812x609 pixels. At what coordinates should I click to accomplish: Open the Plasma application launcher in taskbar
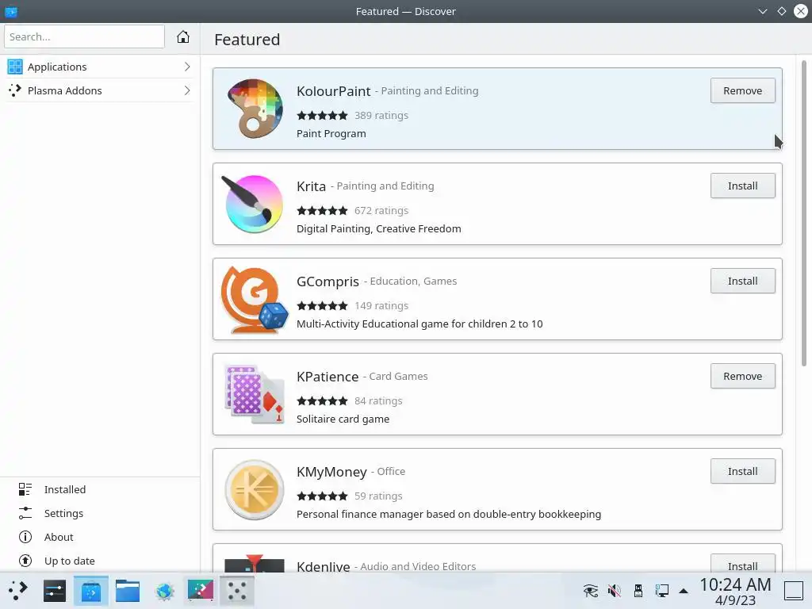click(x=17, y=590)
